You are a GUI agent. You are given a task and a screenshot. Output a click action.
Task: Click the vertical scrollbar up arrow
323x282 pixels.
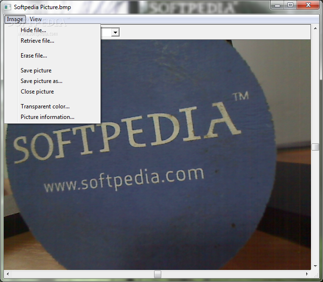315,28
